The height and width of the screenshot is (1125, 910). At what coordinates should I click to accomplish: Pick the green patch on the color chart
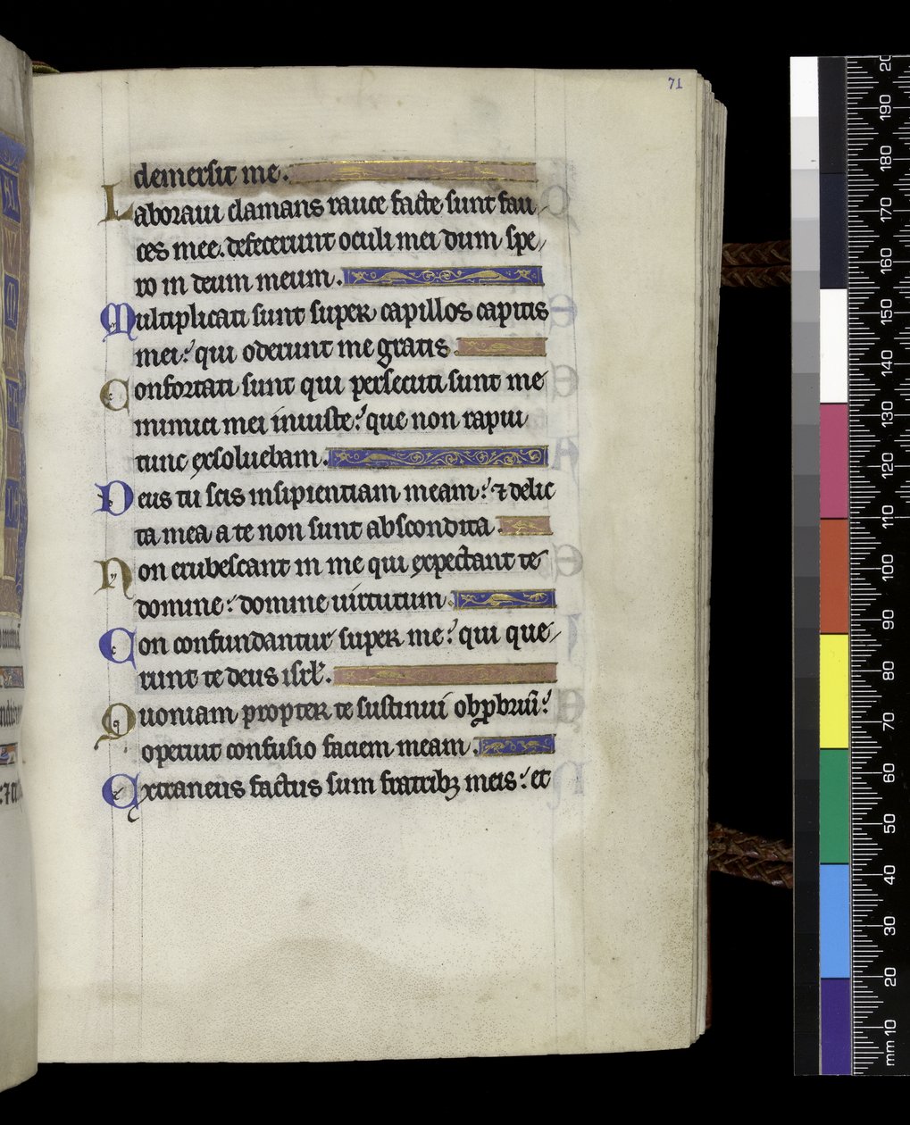click(x=833, y=806)
